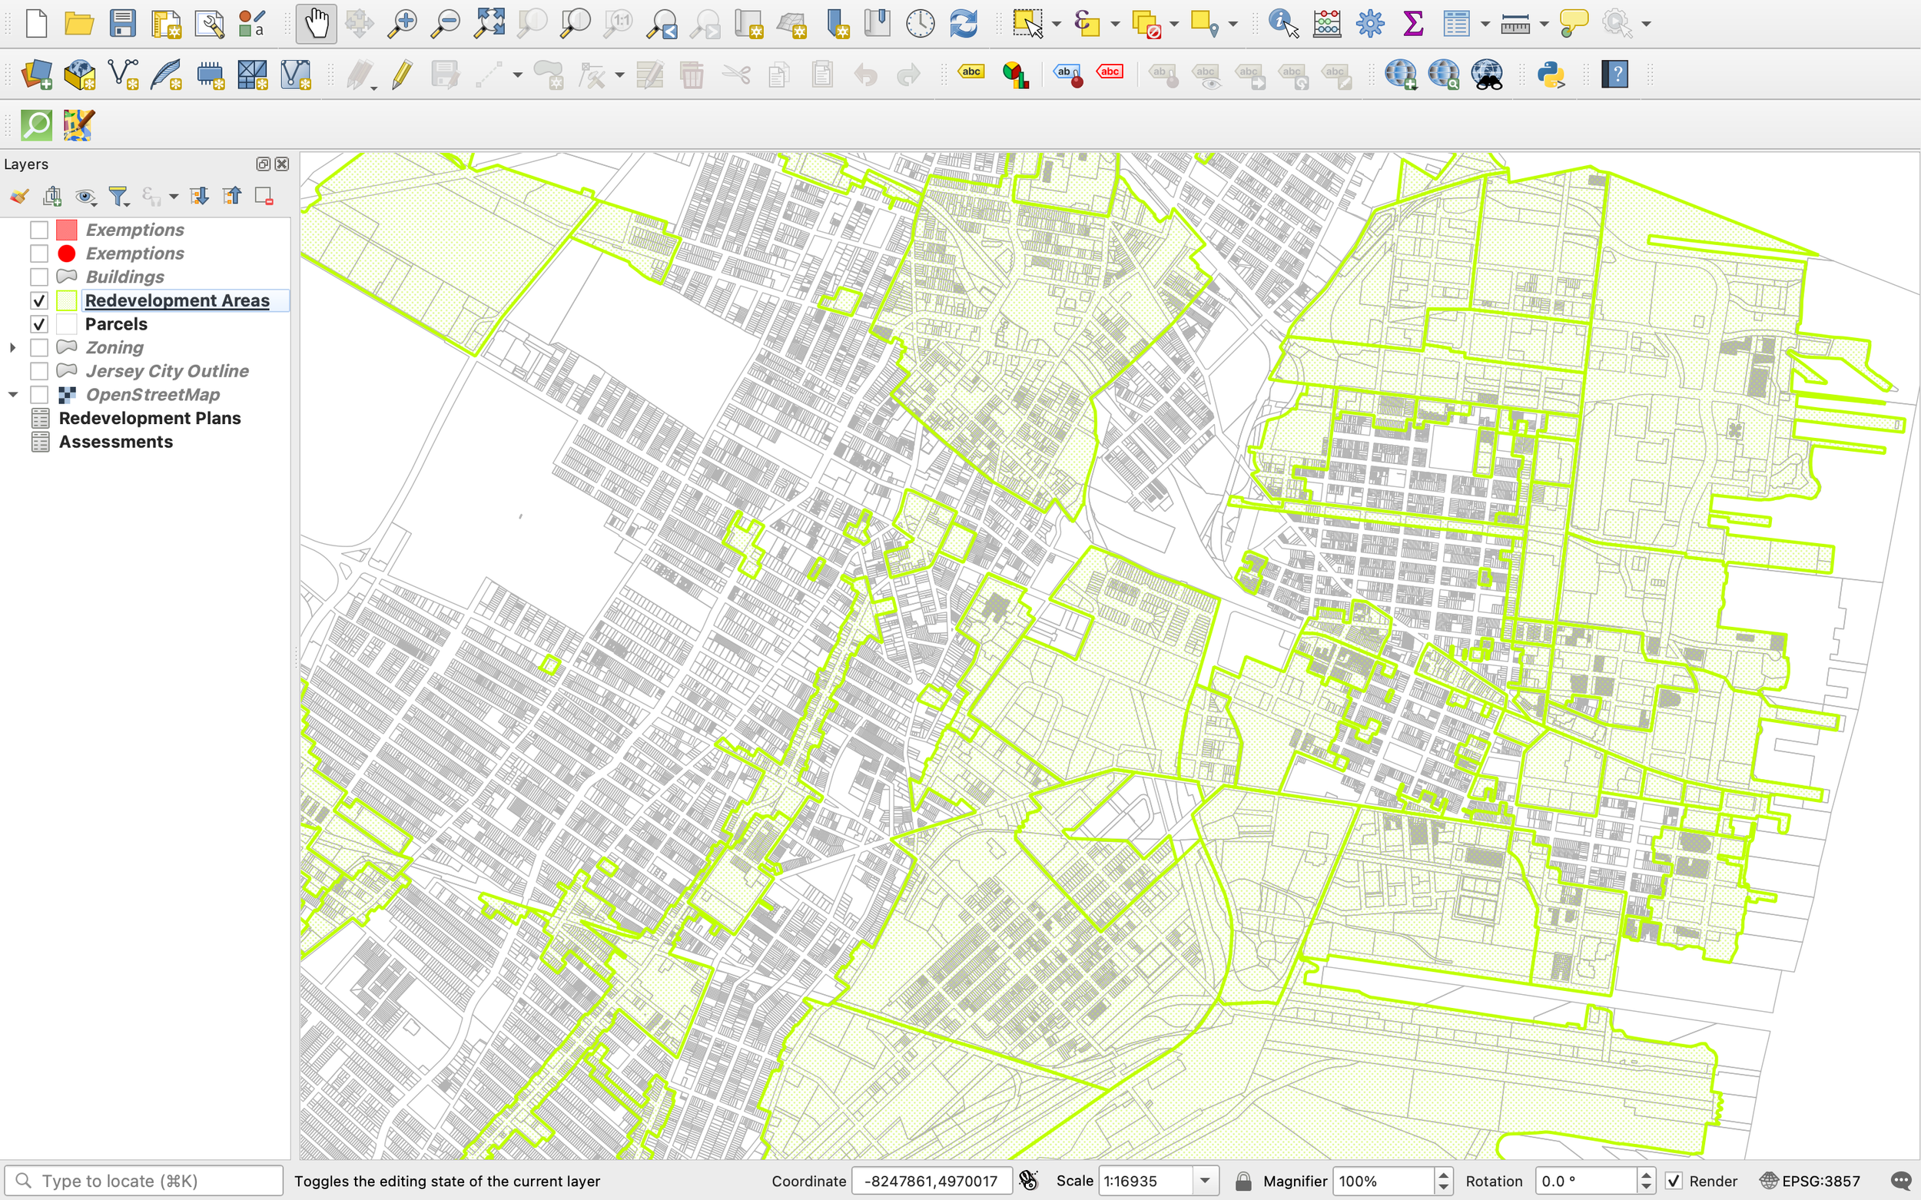Click the EPSG:3857 CRS button
Image resolution: width=1921 pixels, height=1200 pixels.
1810,1181
